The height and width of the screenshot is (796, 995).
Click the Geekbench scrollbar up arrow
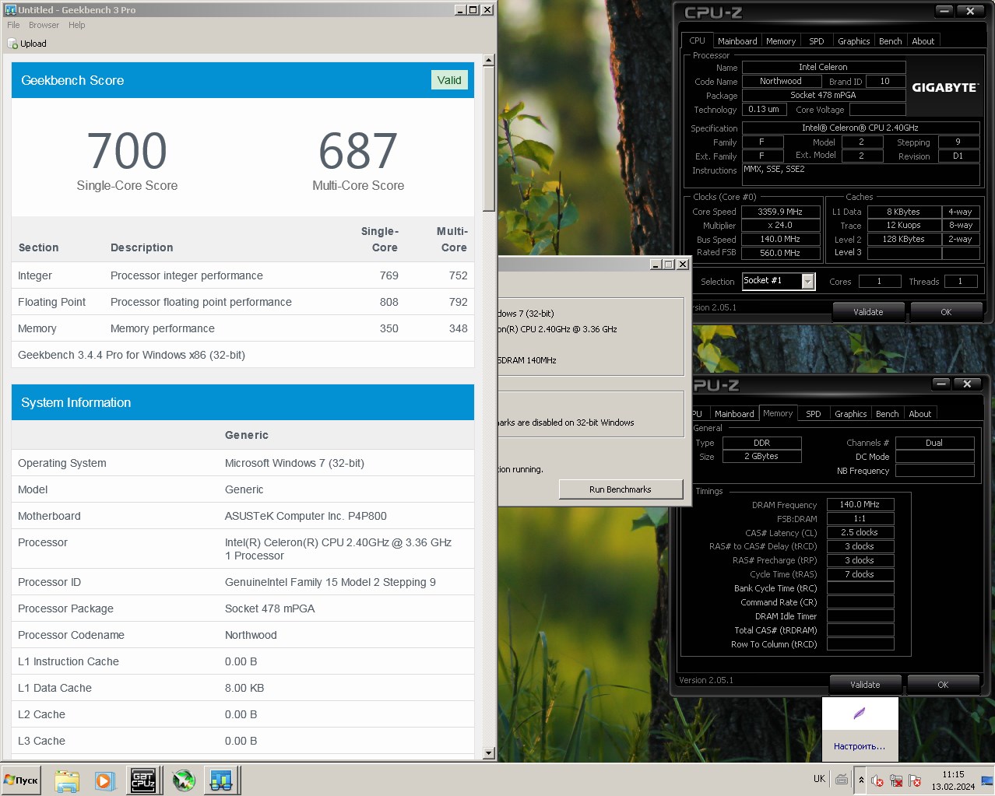[489, 60]
